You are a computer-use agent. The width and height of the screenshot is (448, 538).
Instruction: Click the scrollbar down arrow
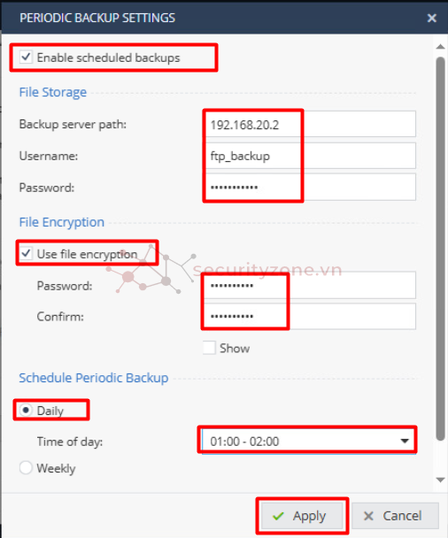pos(440,480)
